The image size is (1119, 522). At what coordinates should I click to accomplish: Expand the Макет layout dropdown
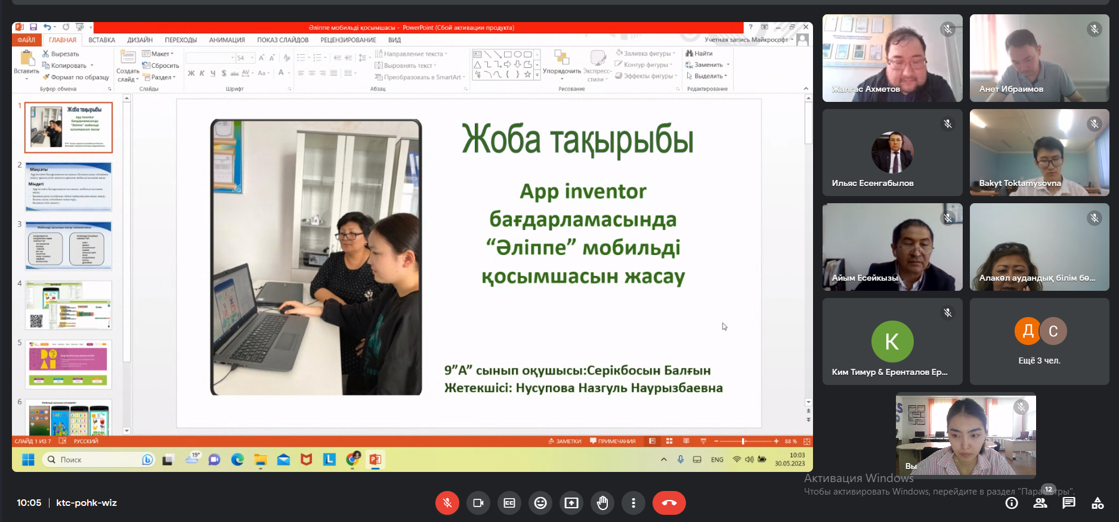pos(159,54)
